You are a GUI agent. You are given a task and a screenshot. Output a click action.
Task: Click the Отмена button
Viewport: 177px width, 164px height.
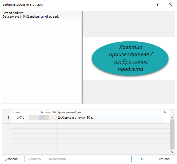click(164, 159)
